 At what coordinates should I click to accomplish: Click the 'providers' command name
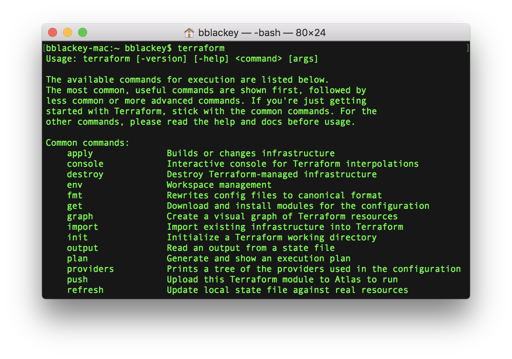pos(90,269)
